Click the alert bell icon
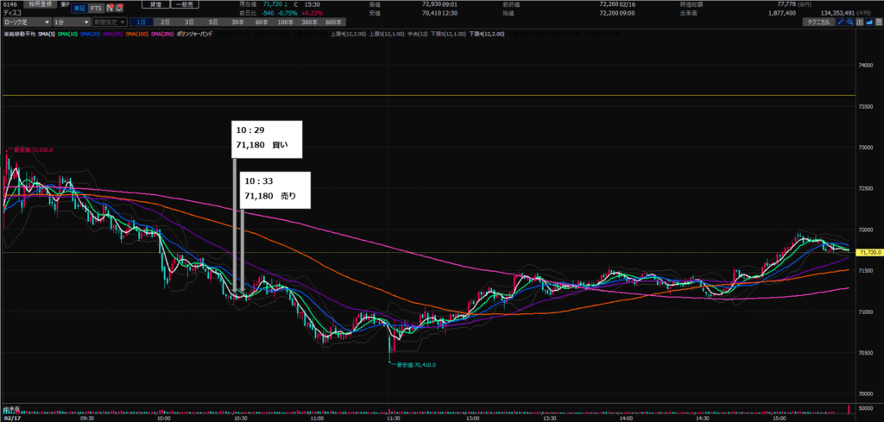 (120, 8)
